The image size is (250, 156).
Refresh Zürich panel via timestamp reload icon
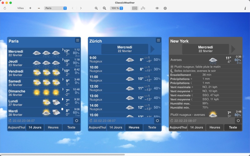click(x=91, y=121)
